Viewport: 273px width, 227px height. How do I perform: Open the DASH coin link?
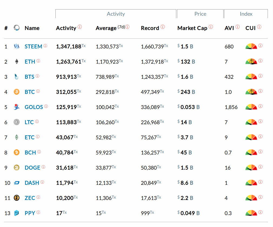32,183
